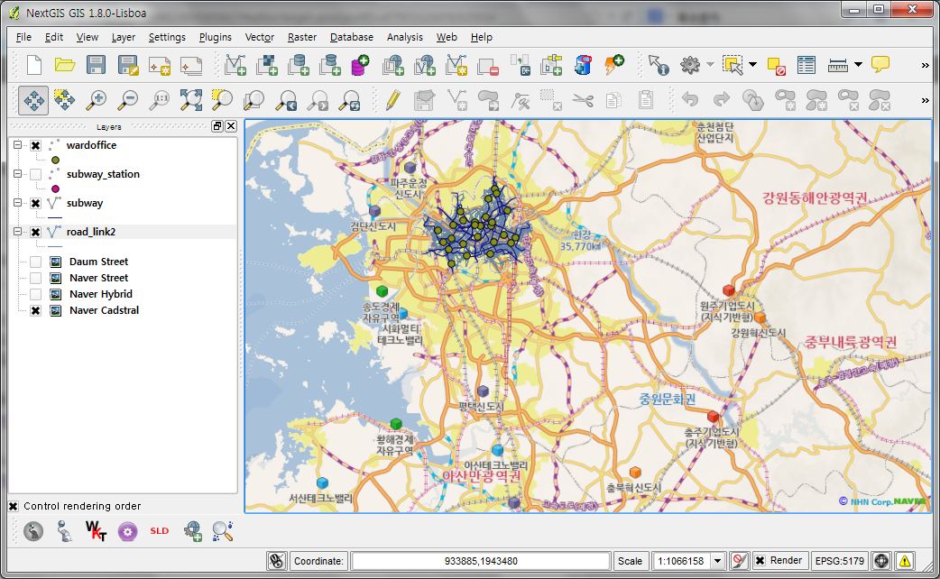Open the scale dropdown
940x579 pixels.
tap(716, 560)
